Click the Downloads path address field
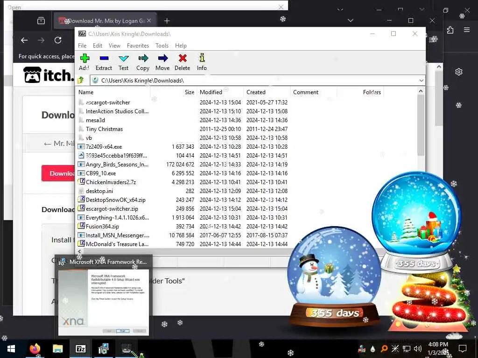 pyautogui.click(x=254, y=80)
